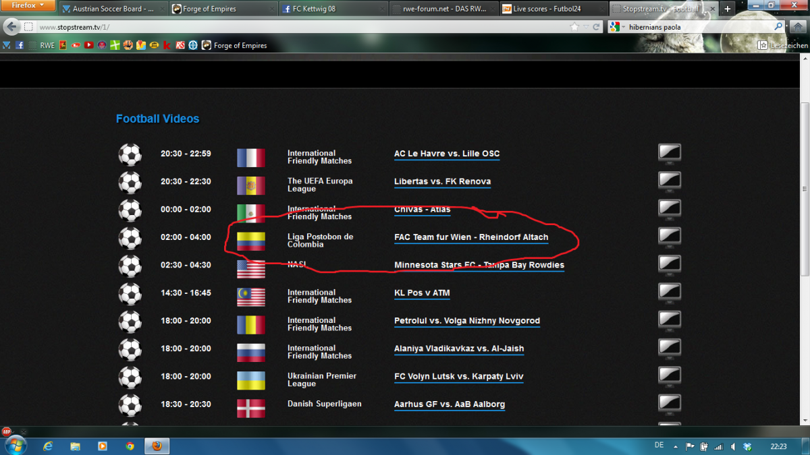Open the red K (kicker) bookmark icon
The height and width of the screenshot is (455, 810).
pyautogui.click(x=167, y=45)
